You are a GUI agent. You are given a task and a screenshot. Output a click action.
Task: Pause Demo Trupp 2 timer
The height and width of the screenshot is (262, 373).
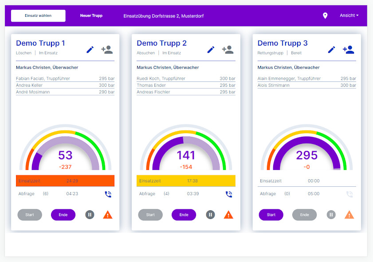coord(210,215)
